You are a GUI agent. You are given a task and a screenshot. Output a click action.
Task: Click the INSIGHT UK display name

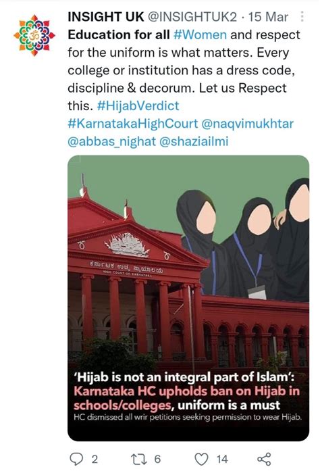(x=106, y=17)
